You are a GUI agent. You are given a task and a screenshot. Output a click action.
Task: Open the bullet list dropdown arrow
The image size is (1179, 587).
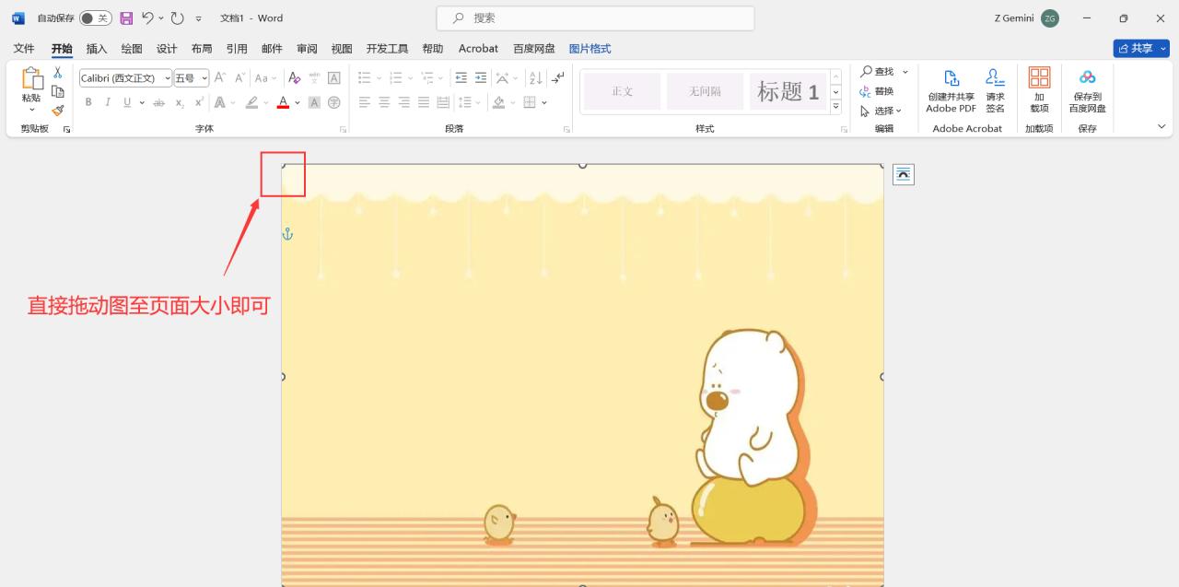tap(379, 78)
